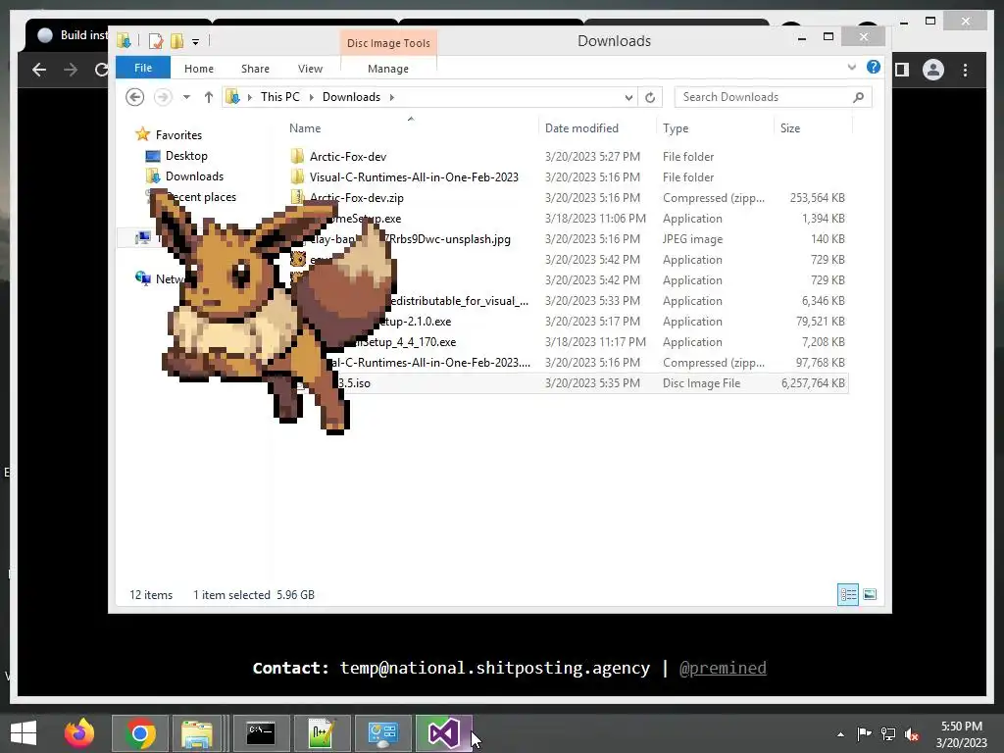Expand chevron after This PC in path

point(311,97)
